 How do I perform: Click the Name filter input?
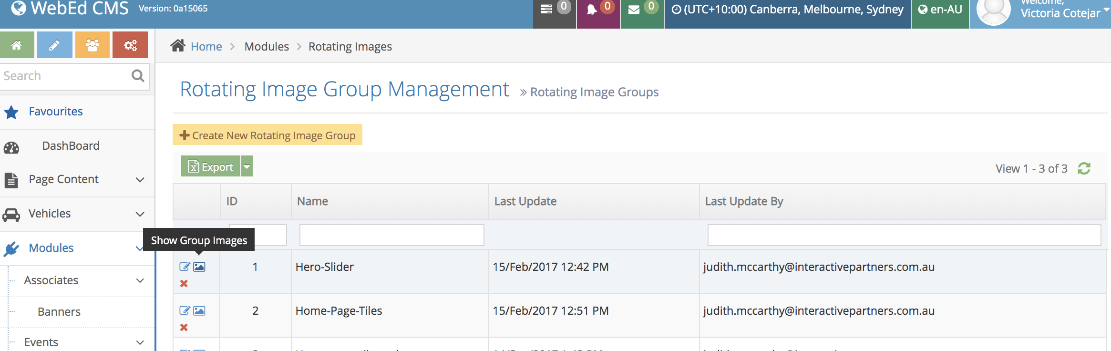point(392,235)
